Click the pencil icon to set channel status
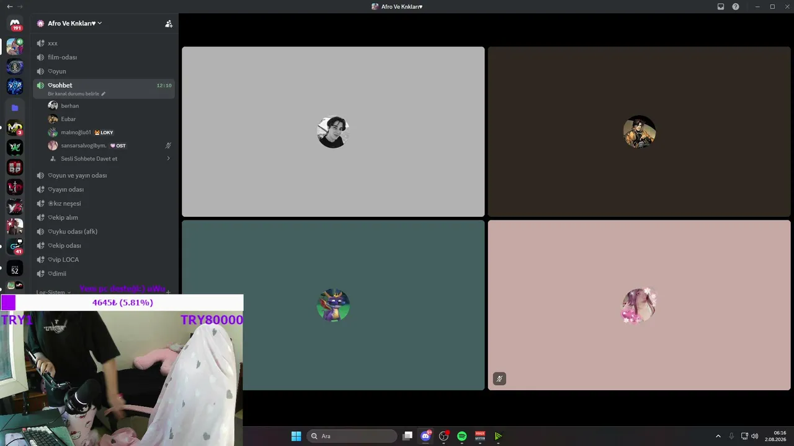The height and width of the screenshot is (446, 794). pyautogui.click(x=104, y=94)
